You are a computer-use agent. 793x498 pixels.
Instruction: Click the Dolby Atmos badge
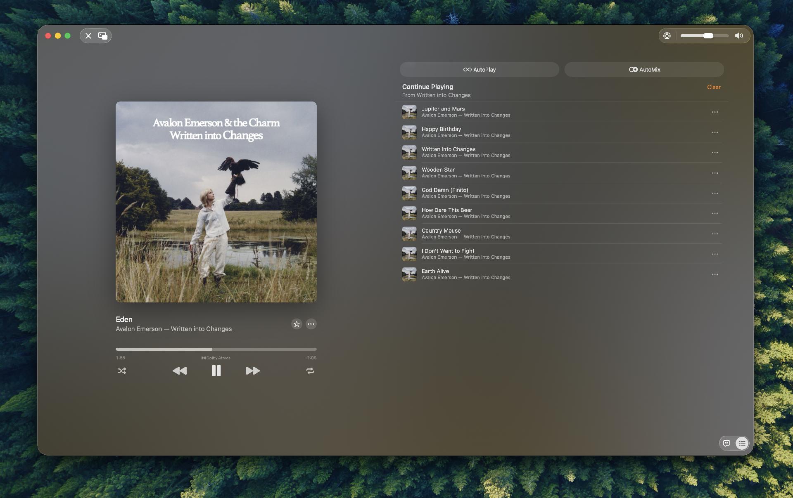pos(216,358)
